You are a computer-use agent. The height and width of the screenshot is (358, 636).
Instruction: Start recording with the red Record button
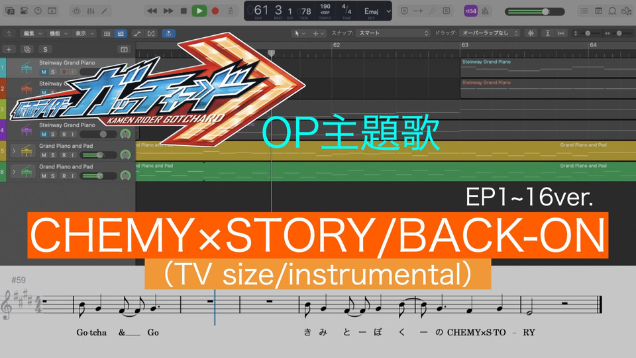(x=215, y=11)
